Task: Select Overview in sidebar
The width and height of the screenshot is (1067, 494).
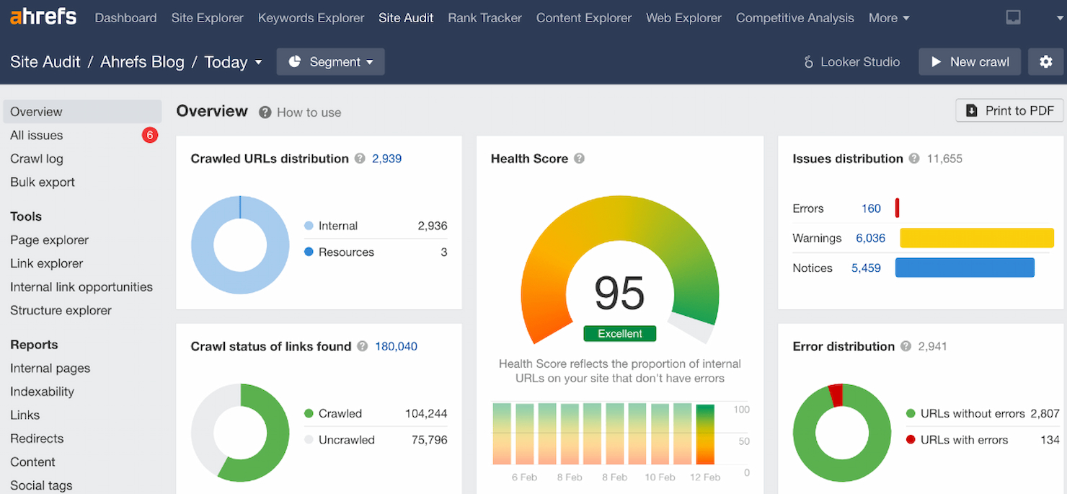Action: coord(82,112)
